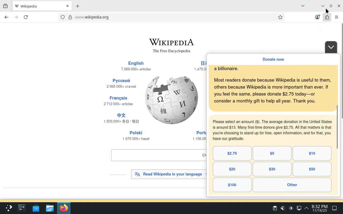The height and width of the screenshot is (214, 343).
Task: Click the forward navigation arrow
Action: tap(16, 17)
